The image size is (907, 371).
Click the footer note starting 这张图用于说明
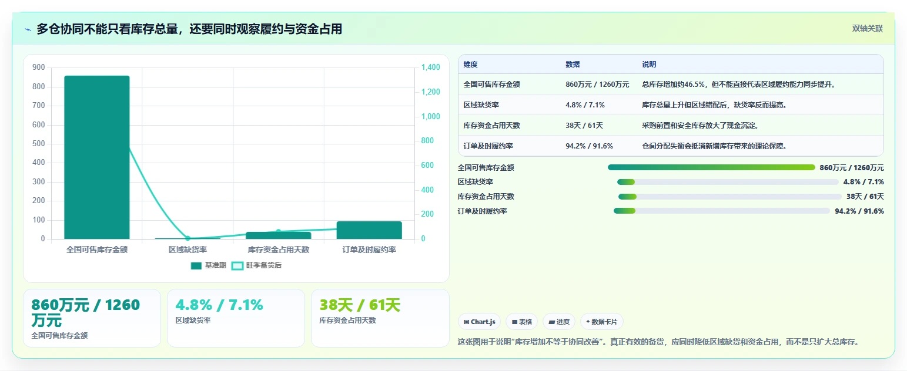[x=658, y=341]
